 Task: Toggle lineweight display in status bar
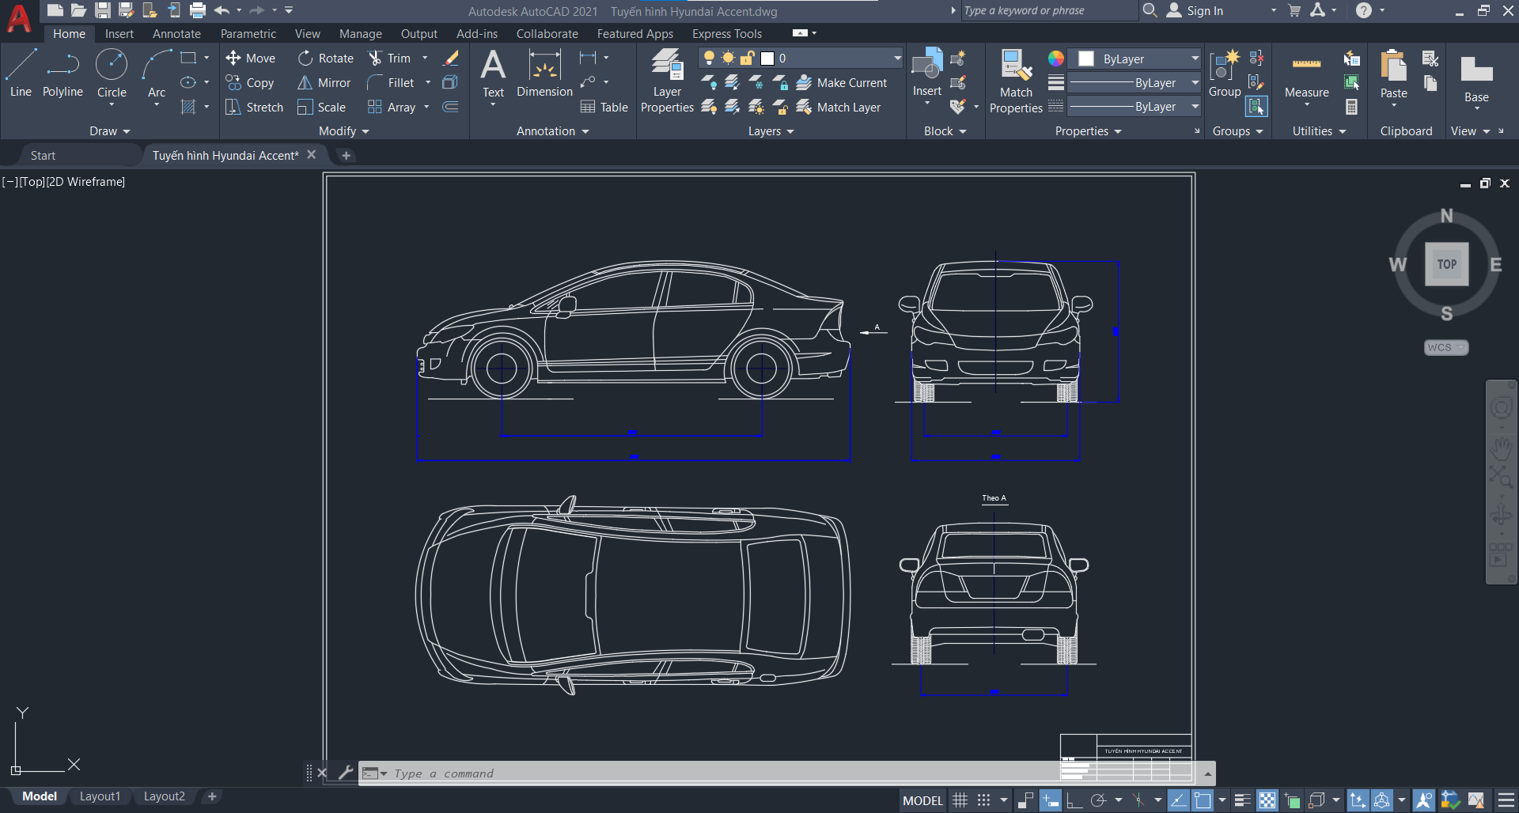click(1242, 800)
